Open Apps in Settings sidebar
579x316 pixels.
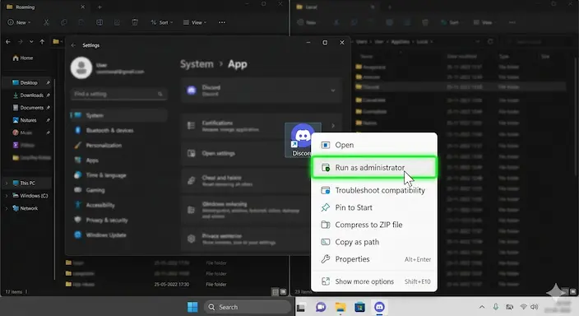118,160
